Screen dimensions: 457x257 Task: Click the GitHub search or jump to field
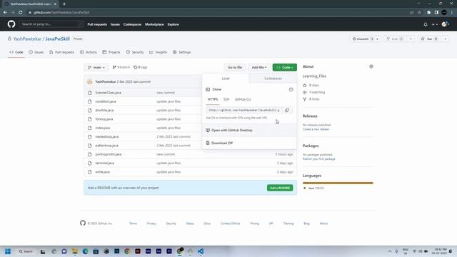[51, 24]
